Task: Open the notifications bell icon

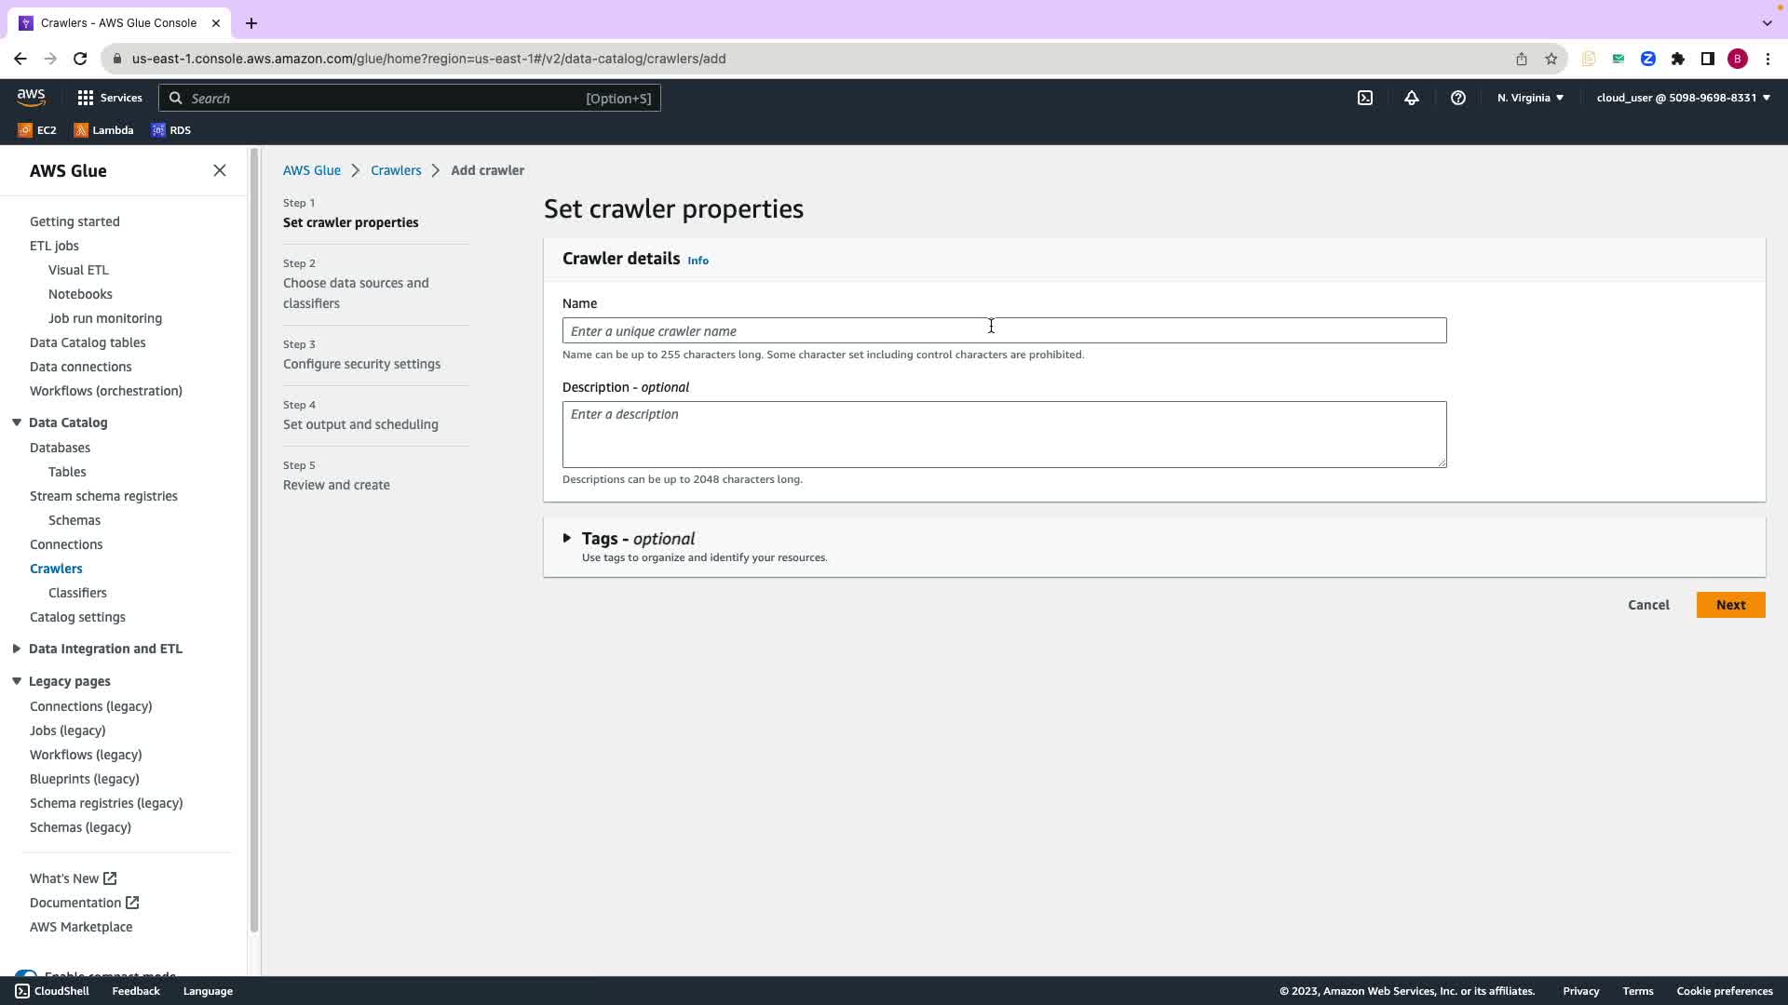Action: pyautogui.click(x=1412, y=98)
